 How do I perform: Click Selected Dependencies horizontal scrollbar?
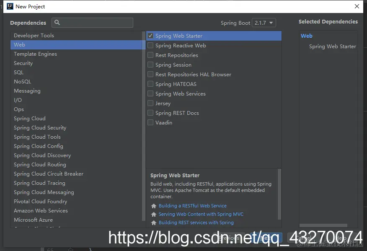click(323, 225)
